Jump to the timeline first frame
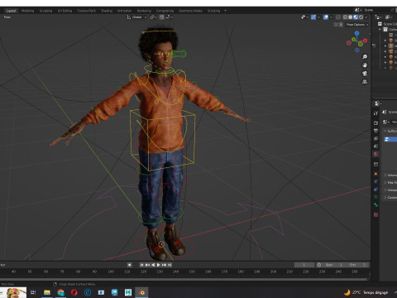The width and height of the screenshot is (397, 298). click(141, 265)
